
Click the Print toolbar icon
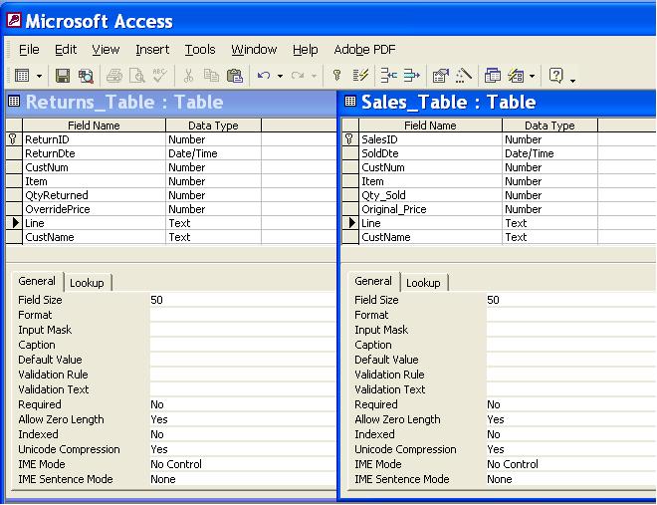(113, 76)
